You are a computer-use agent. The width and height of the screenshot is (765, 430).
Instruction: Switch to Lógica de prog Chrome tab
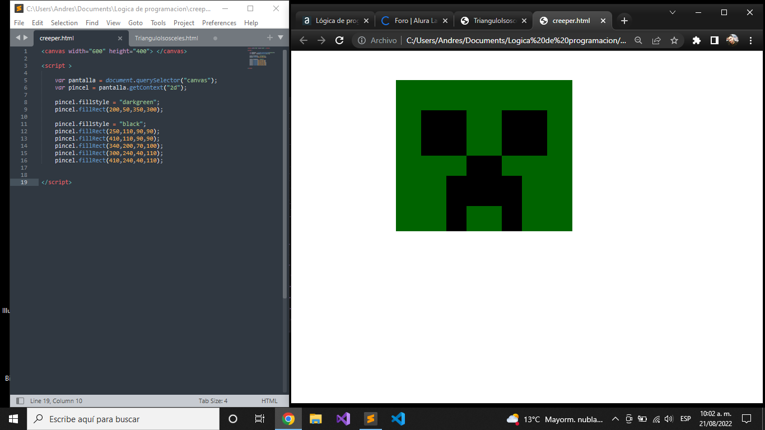tap(336, 21)
